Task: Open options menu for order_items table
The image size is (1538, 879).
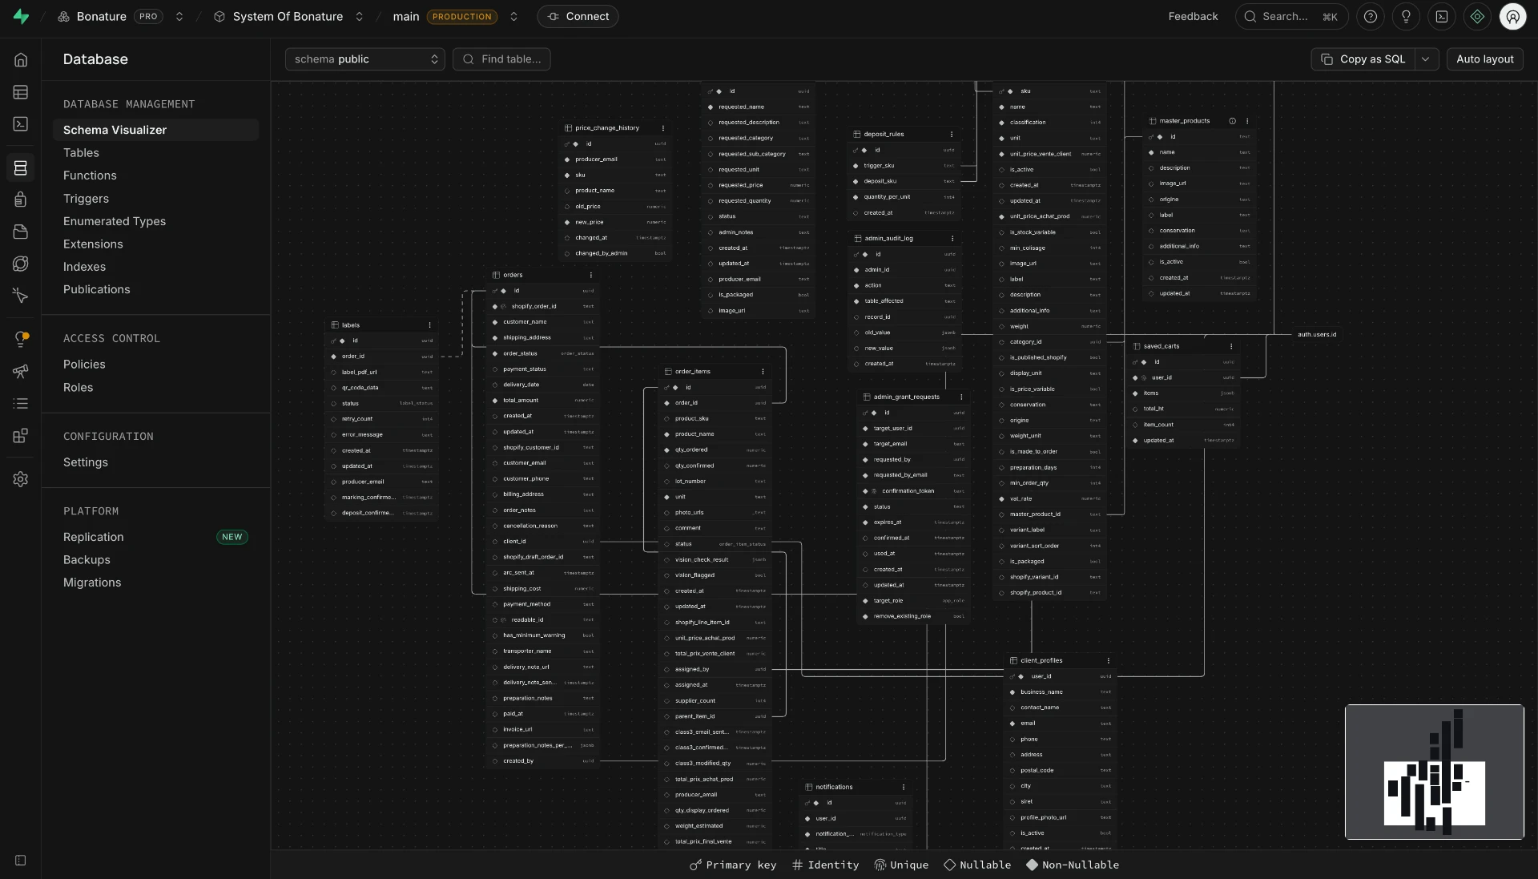Action: (763, 372)
